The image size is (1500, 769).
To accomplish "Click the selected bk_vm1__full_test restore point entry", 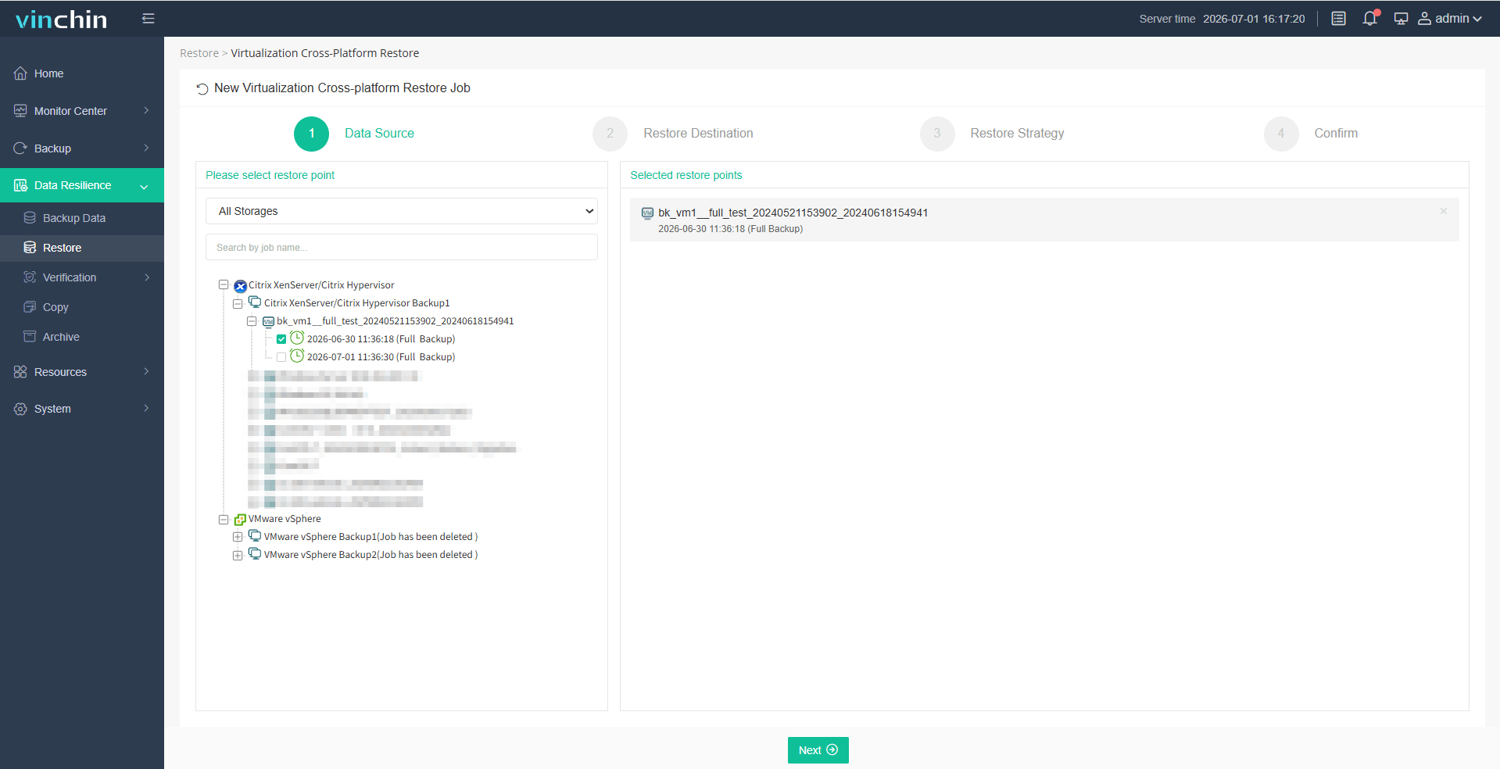I will pyautogui.click(x=1044, y=220).
